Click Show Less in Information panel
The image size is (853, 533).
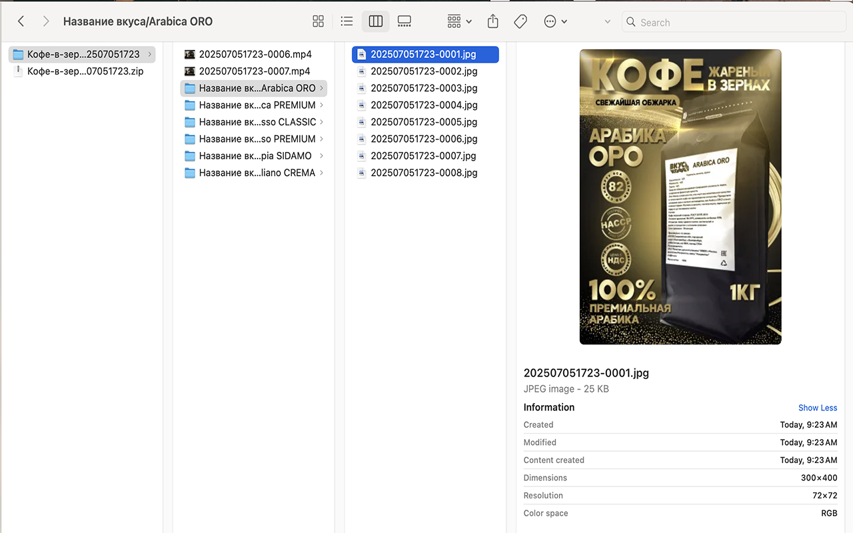[818, 407]
